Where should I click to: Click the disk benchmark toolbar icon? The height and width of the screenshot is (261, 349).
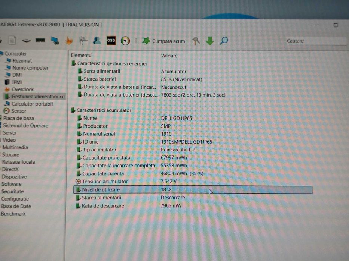pyautogui.click(x=26, y=40)
